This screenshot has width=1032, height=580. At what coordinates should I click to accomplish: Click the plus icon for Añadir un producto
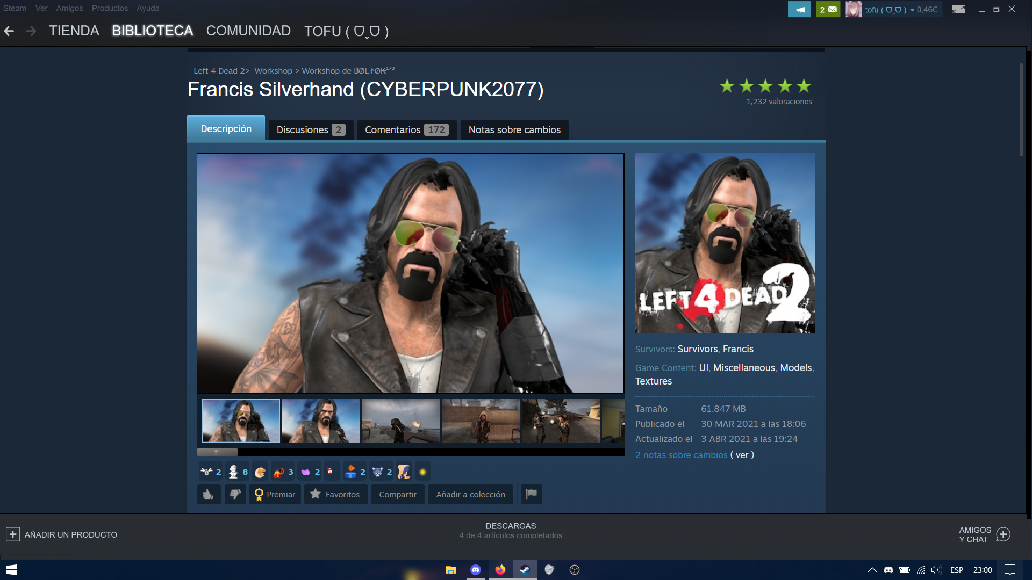tap(13, 534)
